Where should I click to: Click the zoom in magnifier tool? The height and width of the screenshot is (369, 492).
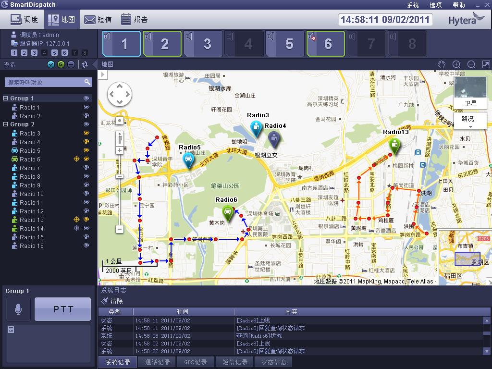(456, 64)
